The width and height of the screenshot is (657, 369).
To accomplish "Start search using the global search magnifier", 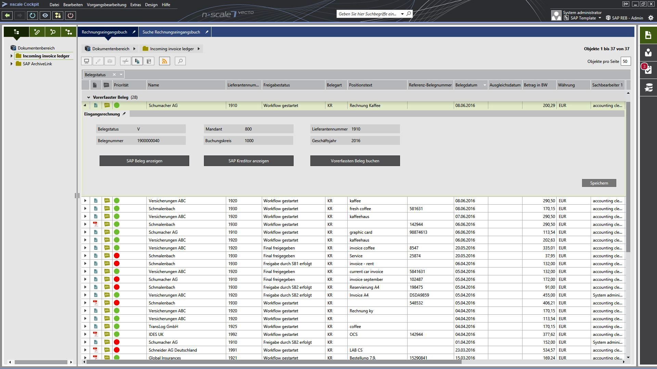I will pos(409,14).
